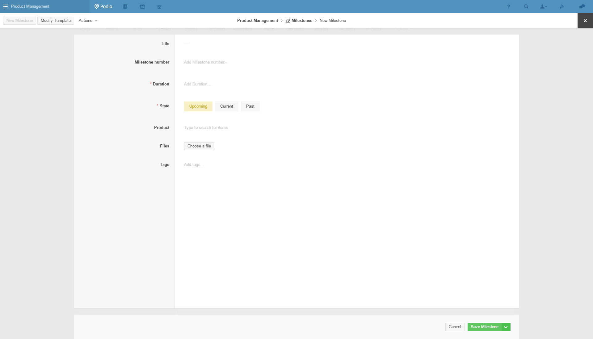The image size is (593, 339).
Task: Expand the Actions dropdown
Action: pyautogui.click(x=88, y=21)
